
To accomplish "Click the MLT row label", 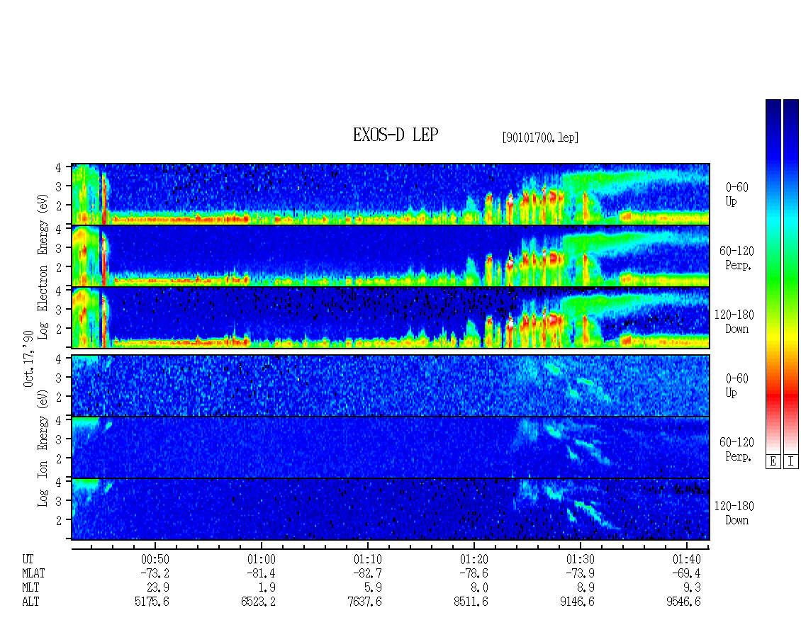I will (30, 588).
